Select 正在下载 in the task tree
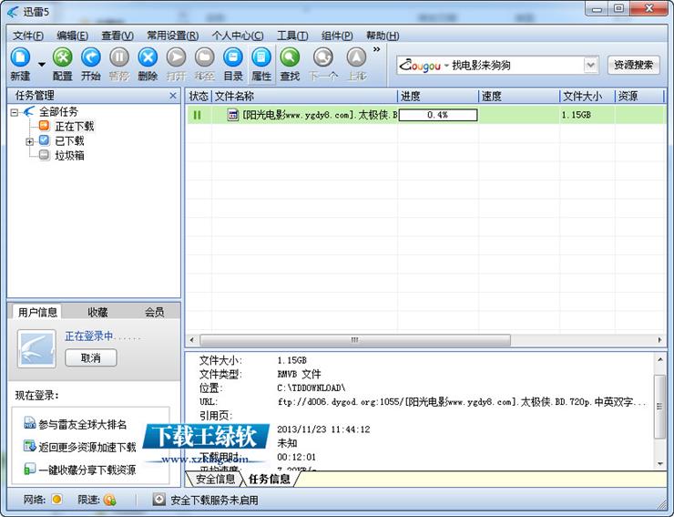674x517 pixels. click(x=74, y=126)
